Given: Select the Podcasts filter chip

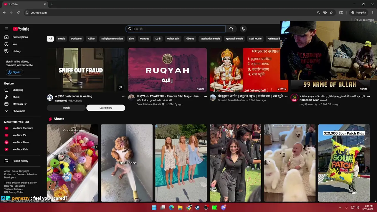Looking at the screenshot, I should click(x=76, y=39).
